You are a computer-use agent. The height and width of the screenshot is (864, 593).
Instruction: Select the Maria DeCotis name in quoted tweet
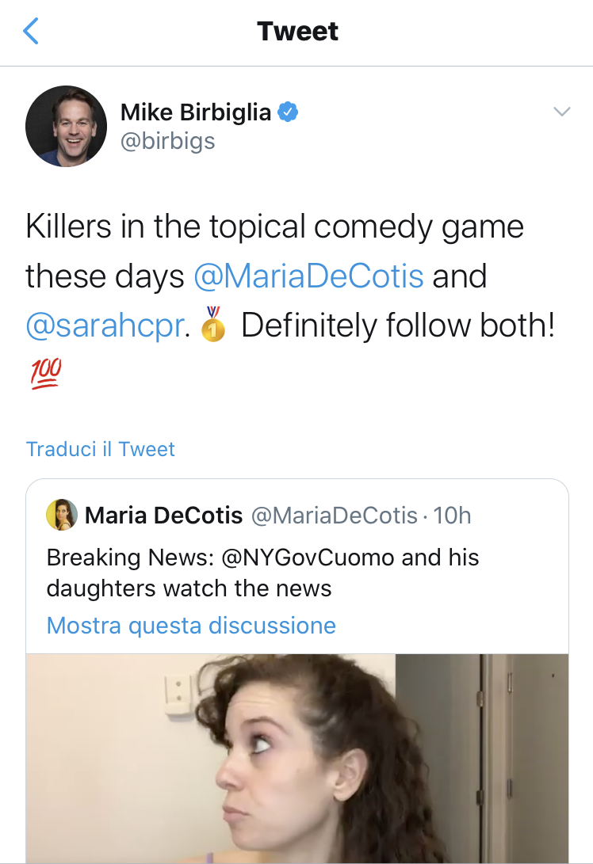164,516
